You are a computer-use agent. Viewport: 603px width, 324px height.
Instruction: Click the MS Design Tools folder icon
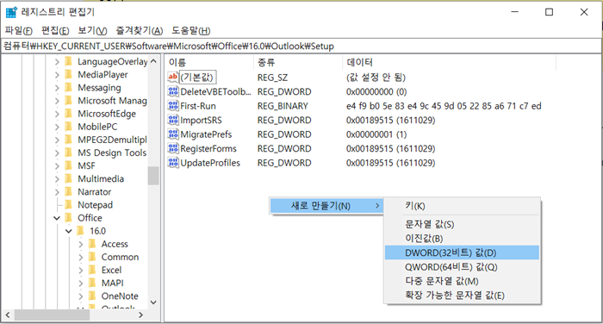[69, 153]
